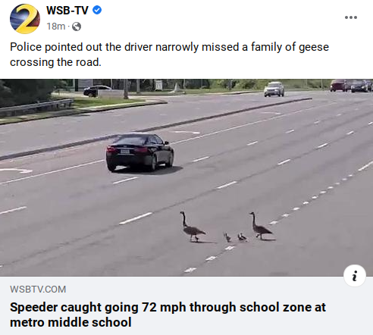Click the geese family in the preview image

tap(227, 227)
